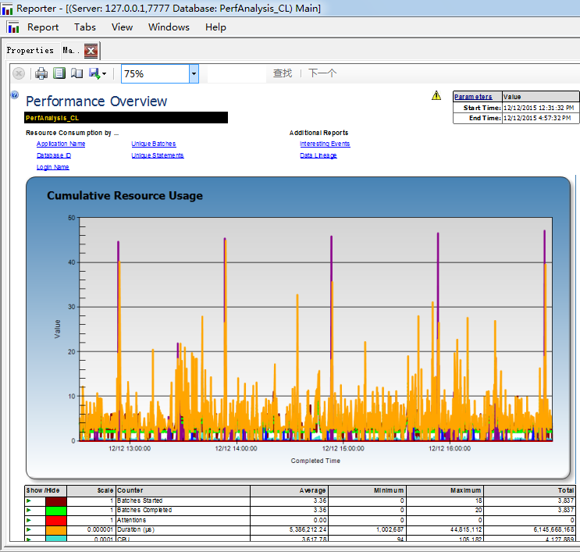Click the Parameters header link

(x=473, y=97)
